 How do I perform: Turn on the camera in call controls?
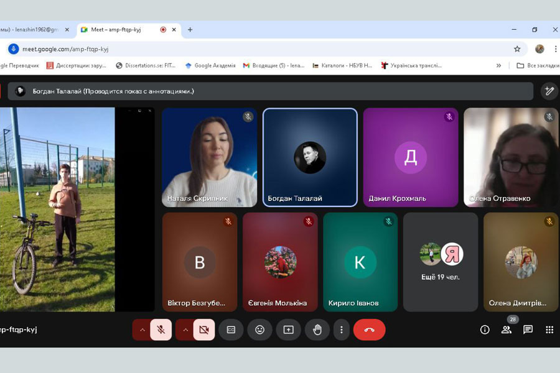coord(204,329)
